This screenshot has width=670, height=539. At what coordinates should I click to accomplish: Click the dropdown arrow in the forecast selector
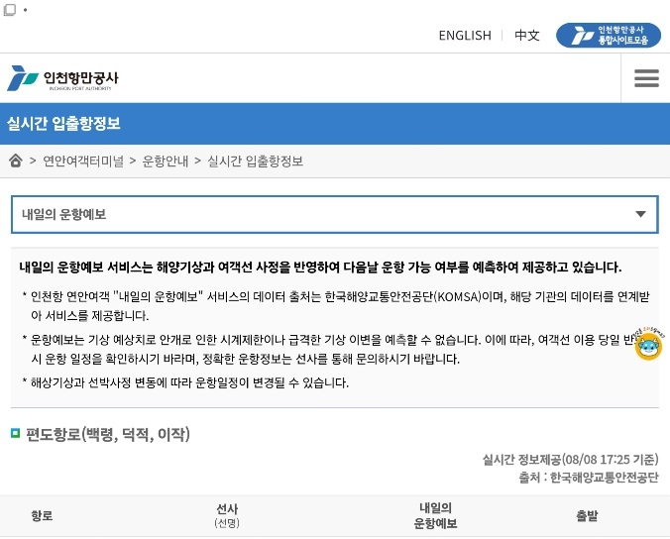coord(640,214)
